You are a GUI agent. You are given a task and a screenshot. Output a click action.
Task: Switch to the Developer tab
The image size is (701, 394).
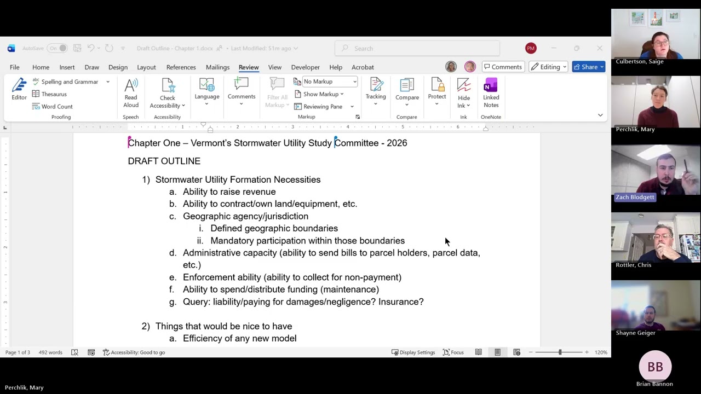(x=305, y=67)
